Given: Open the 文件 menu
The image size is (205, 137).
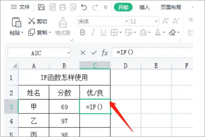Looking at the screenshot, I should 20,7.
